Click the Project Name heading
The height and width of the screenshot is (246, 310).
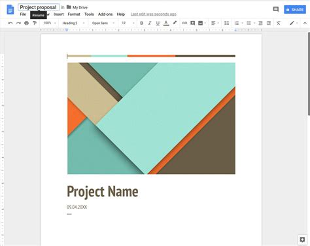coord(103,192)
